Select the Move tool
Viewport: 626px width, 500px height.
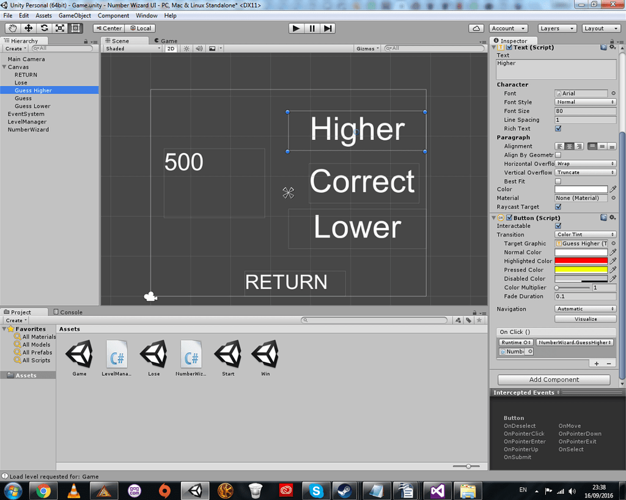tap(29, 28)
